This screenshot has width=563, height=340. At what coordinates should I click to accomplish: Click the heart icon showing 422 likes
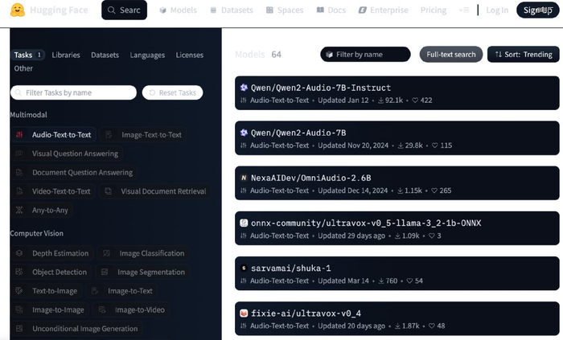[415, 100]
